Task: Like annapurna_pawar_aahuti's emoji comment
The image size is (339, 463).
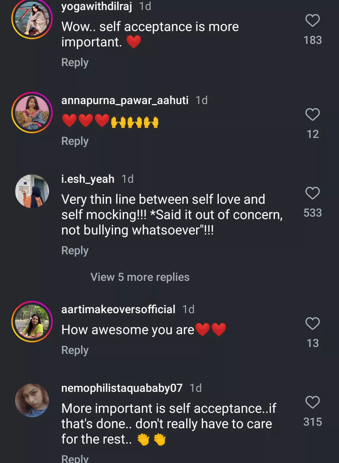Action: 312,115
